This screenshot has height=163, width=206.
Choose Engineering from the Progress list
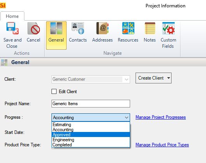(91, 140)
